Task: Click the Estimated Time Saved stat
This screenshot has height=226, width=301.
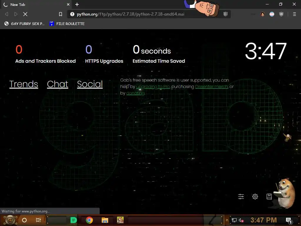Action: point(159,54)
